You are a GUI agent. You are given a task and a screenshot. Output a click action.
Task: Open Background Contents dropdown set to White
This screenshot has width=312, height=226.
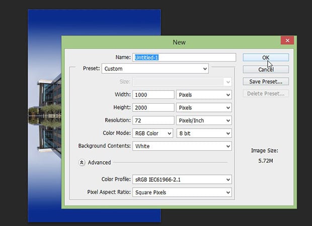tap(182, 146)
